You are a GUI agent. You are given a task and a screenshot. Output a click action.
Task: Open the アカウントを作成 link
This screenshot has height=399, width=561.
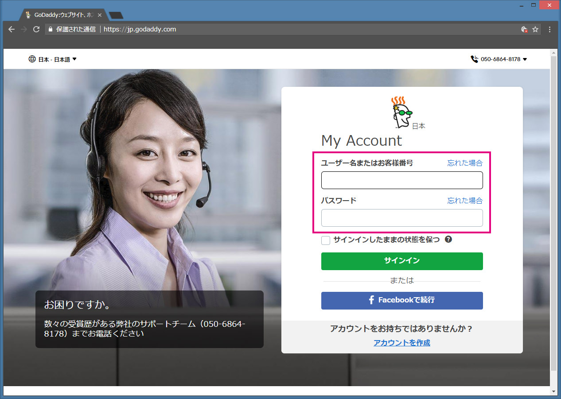coord(402,343)
